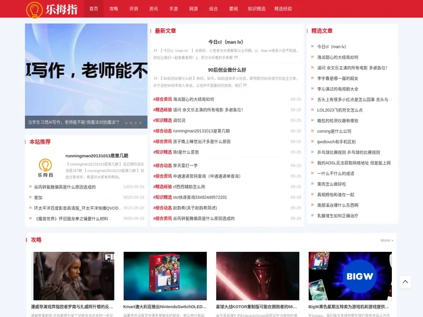This screenshot has width=423, height=317.
Task: Open 我的ADSL无法获取网络地址 sidebar link
Action: pos(354,163)
